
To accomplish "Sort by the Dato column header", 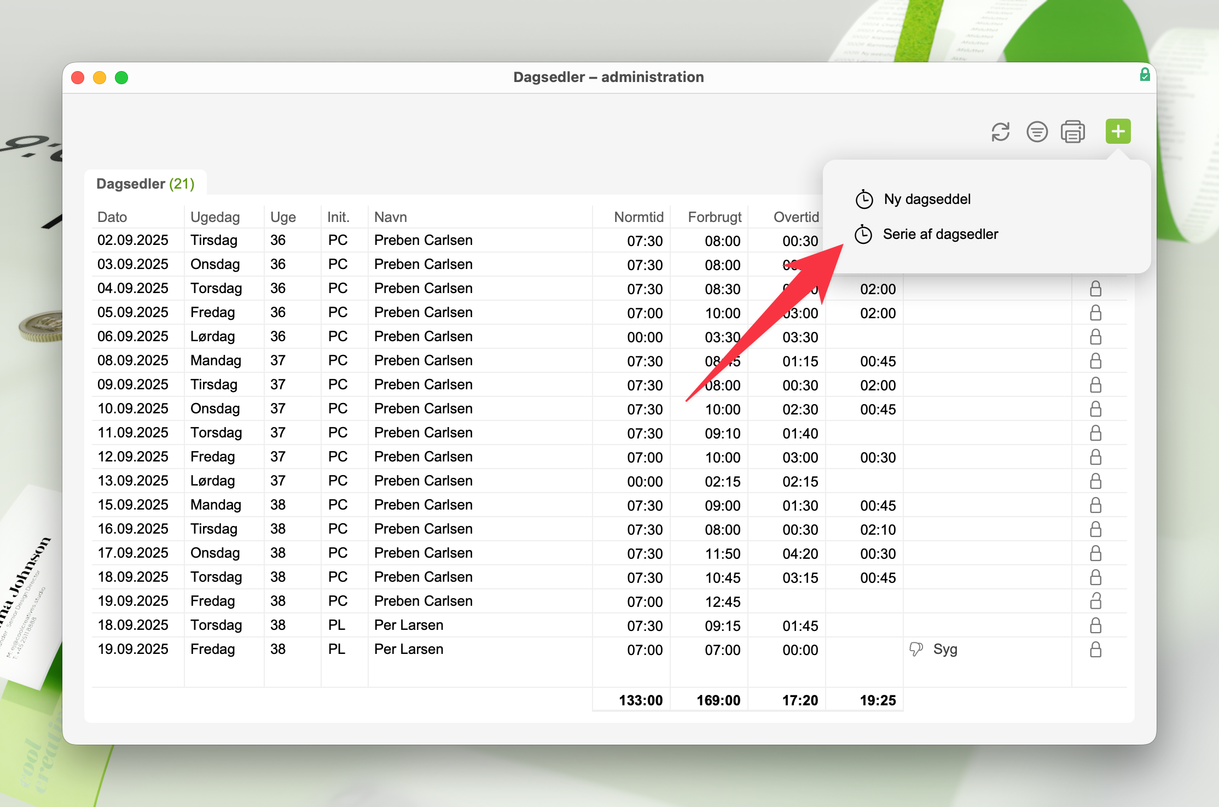I will coord(112,217).
